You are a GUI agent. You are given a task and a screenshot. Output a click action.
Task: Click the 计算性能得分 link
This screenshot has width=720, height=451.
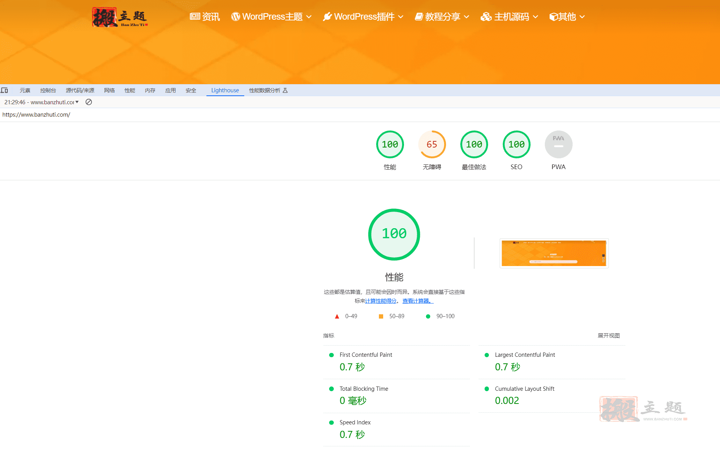tap(380, 301)
